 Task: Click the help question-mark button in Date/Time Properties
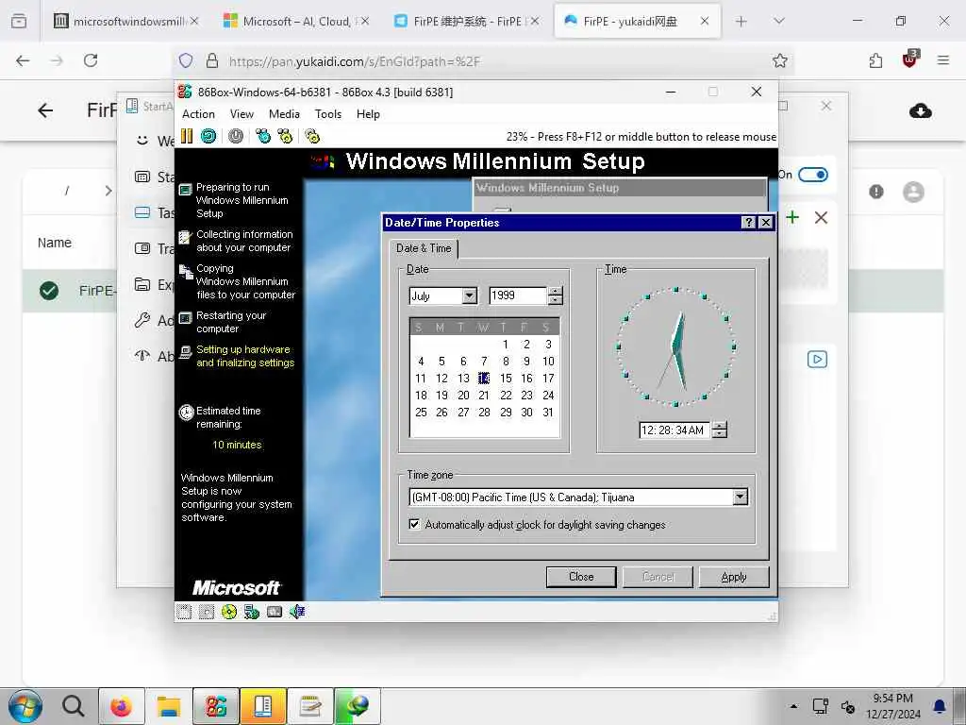[748, 223]
